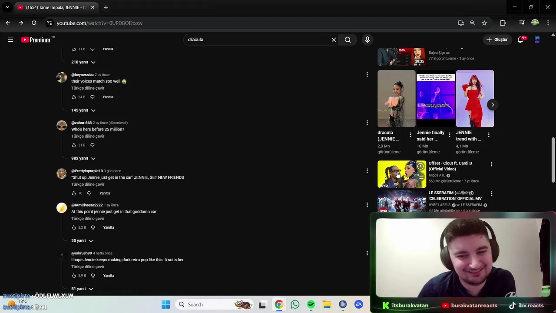Screen dimensions: 556x313
Task: Like @beynessica's comment
Action: click(73, 97)
